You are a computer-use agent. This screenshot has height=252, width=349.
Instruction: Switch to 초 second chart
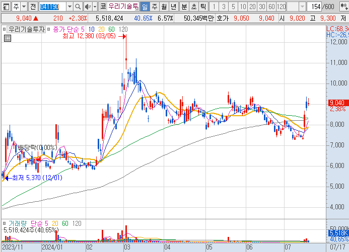[194, 7]
